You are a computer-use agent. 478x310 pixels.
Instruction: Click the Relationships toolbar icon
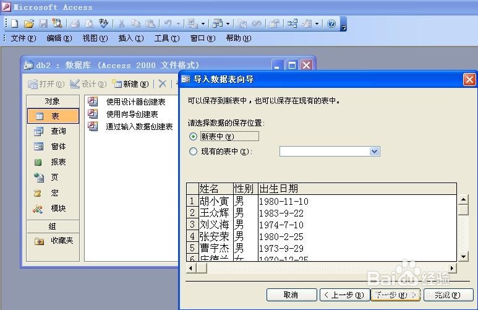click(x=292, y=24)
